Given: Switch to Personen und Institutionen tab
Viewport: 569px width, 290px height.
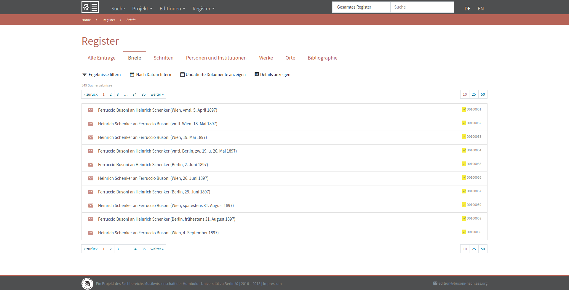Looking at the screenshot, I should click(216, 58).
